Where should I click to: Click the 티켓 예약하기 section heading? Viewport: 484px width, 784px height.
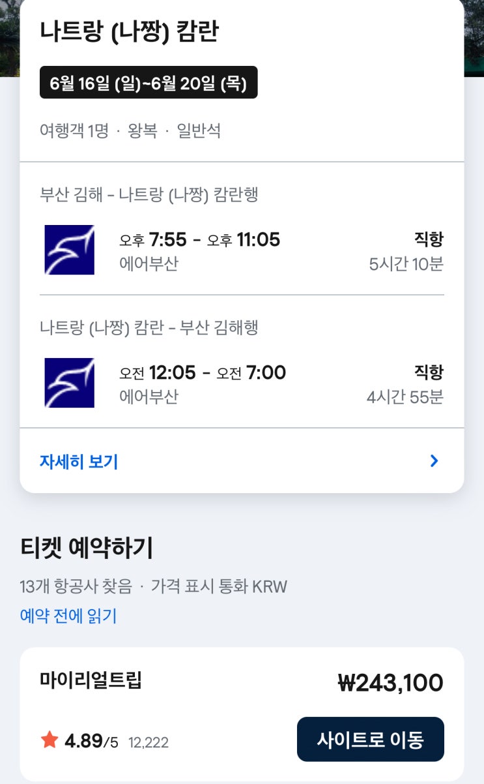point(87,549)
